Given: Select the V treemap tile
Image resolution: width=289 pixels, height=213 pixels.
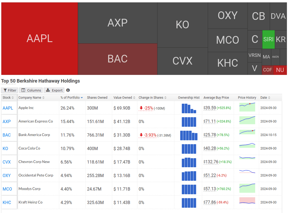Looking at the screenshot, I should pyautogui.click(x=255, y=68).
